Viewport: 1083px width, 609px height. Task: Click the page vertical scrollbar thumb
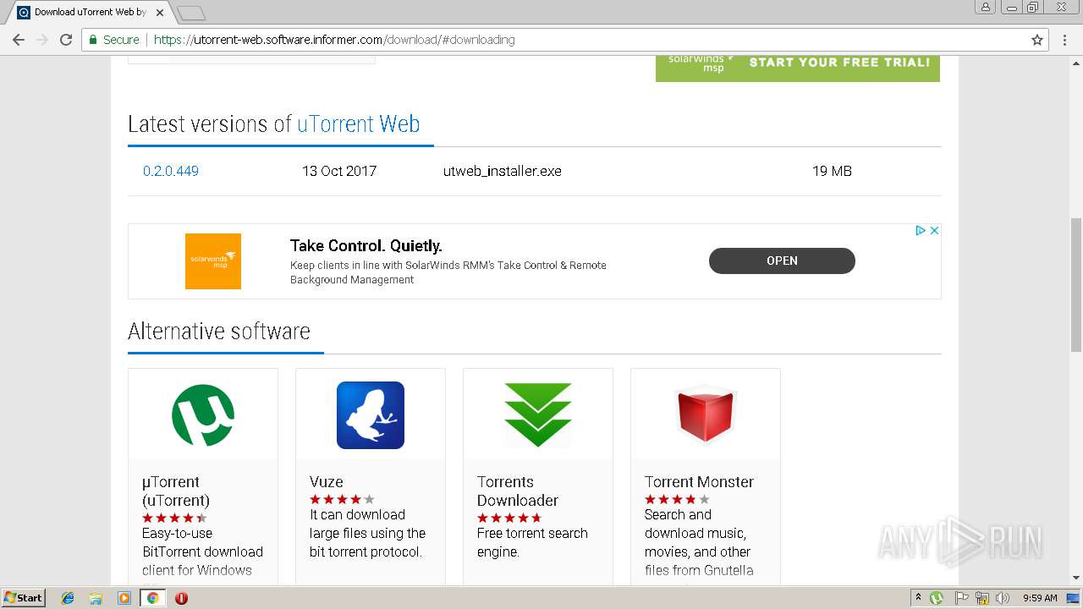pos(1076,284)
